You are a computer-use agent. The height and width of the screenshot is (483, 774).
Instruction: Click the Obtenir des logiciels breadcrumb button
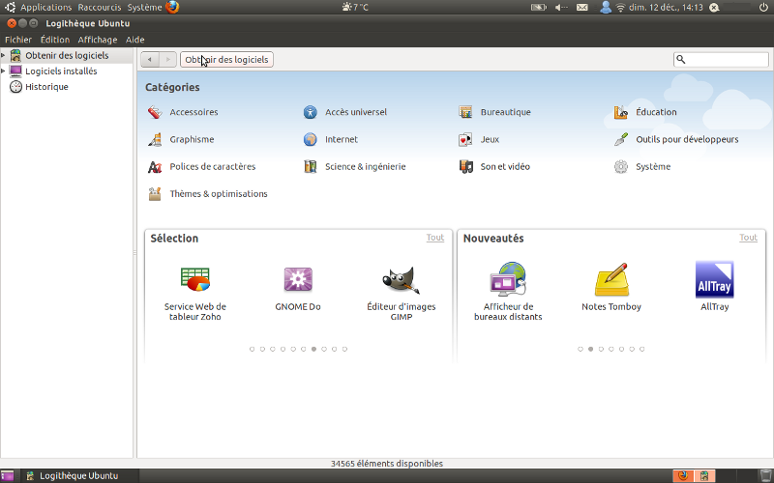[x=226, y=59]
